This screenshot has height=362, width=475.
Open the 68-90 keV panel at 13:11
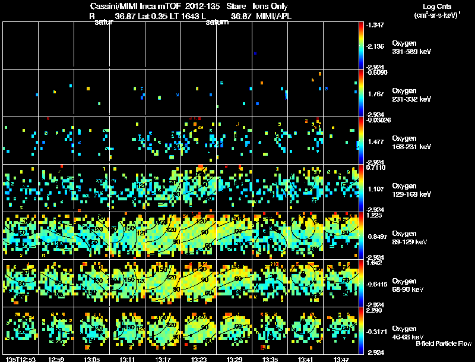tap(127, 283)
